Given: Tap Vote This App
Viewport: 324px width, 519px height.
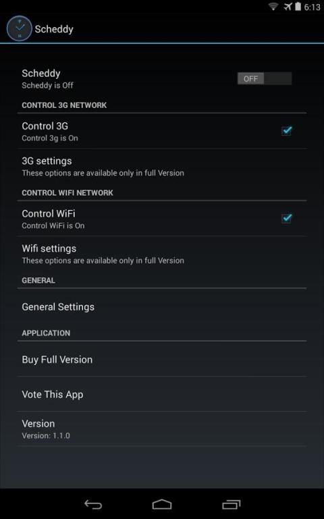Looking at the screenshot, I should (162, 394).
